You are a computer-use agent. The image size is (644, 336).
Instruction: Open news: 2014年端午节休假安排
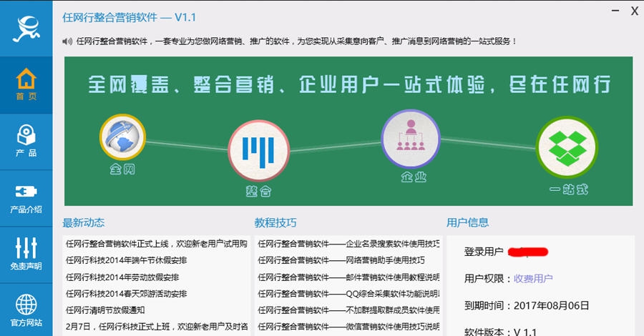[x=127, y=260]
